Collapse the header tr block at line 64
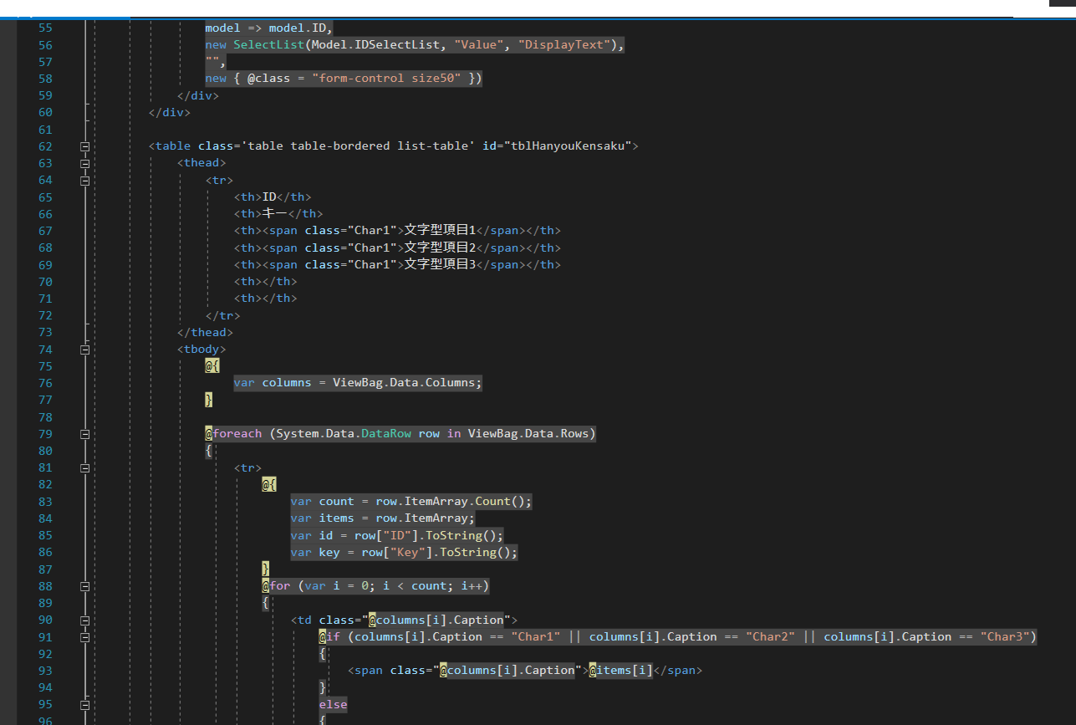This screenshot has width=1076, height=725. click(84, 180)
